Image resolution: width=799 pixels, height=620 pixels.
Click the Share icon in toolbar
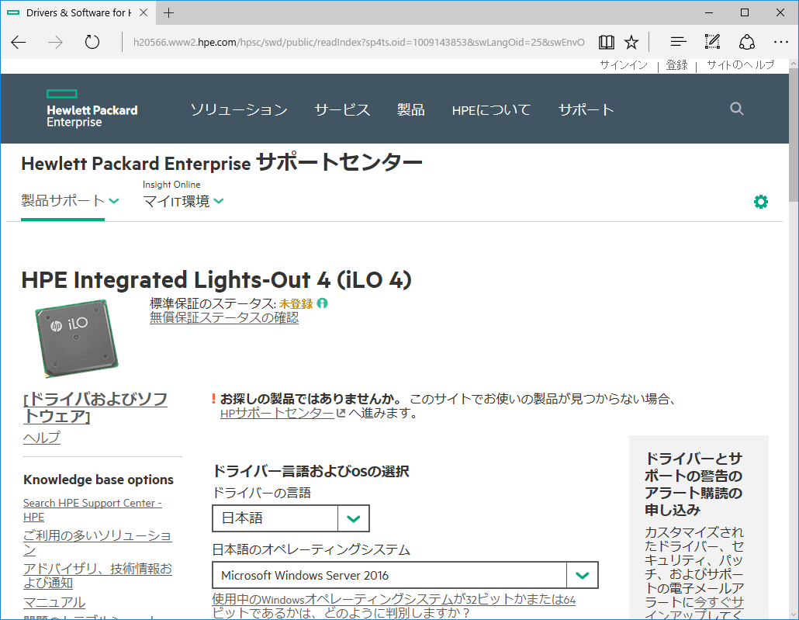746,43
